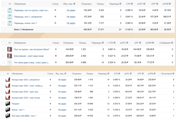The width and height of the screenshot is (176, 119).
Task: Check the Ретаргет ad row checkbox
Action: [2, 104]
